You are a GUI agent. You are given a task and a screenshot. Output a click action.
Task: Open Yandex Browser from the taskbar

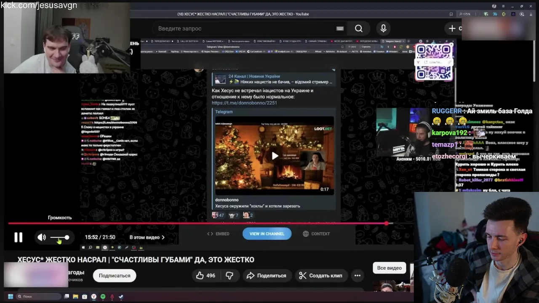[x=94, y=296]
